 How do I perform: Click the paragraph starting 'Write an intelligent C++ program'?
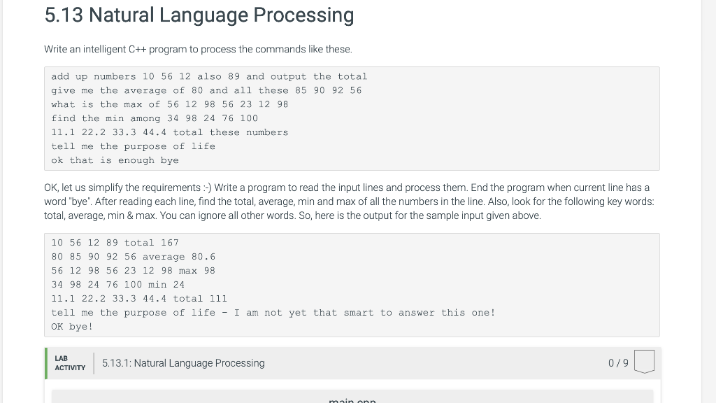(198, 49)
